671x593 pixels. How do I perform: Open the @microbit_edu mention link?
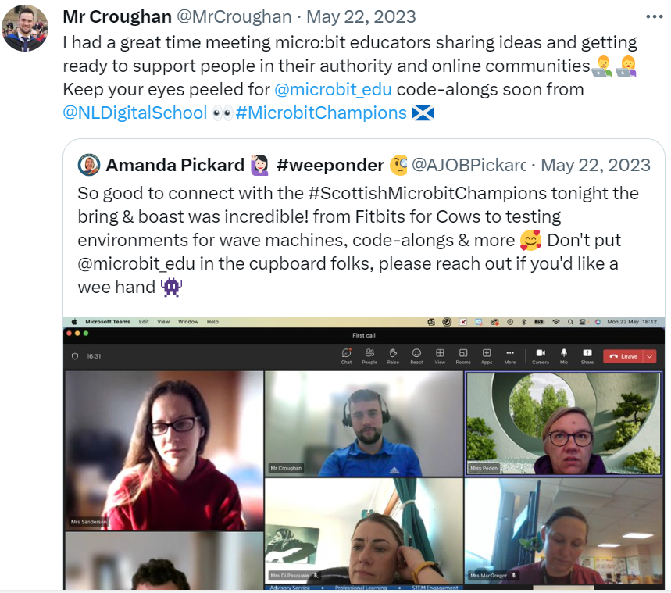point(333,90)
